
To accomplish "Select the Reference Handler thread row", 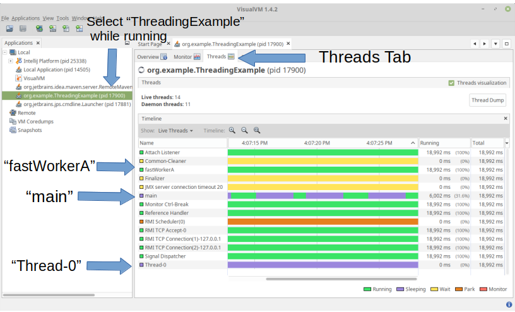I will 321,213.
